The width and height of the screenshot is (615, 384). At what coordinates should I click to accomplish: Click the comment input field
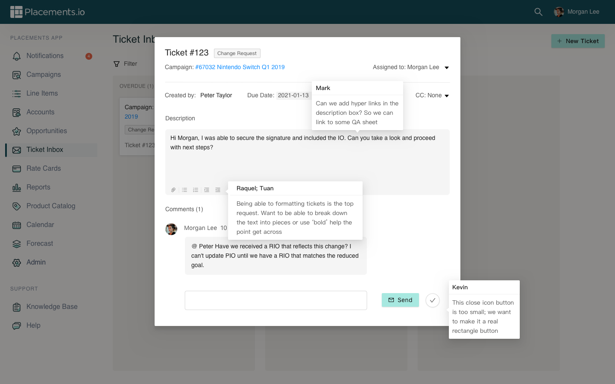(275, 300)
